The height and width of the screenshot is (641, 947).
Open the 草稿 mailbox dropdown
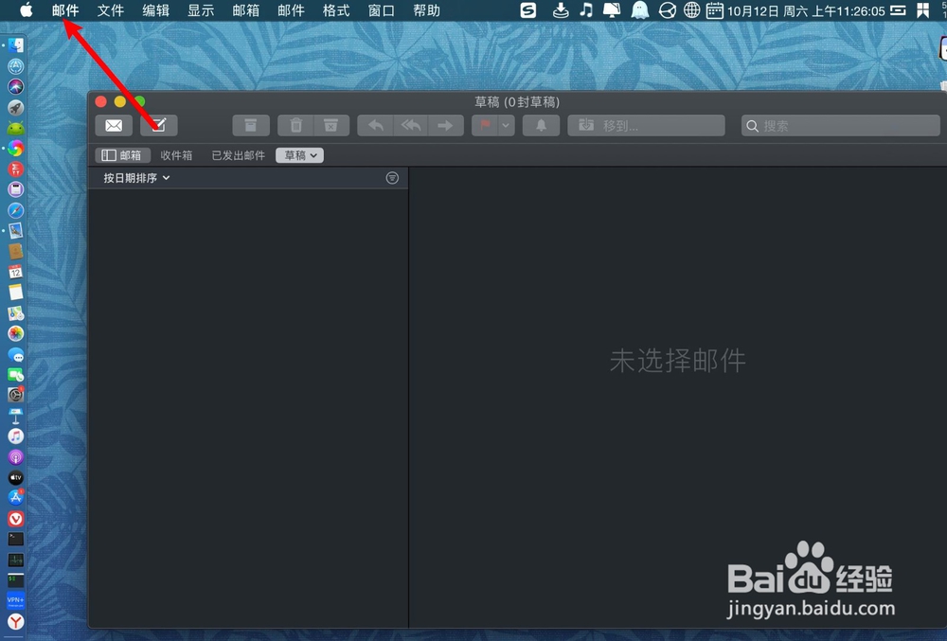pyautogui.click(x=299, y=154)
